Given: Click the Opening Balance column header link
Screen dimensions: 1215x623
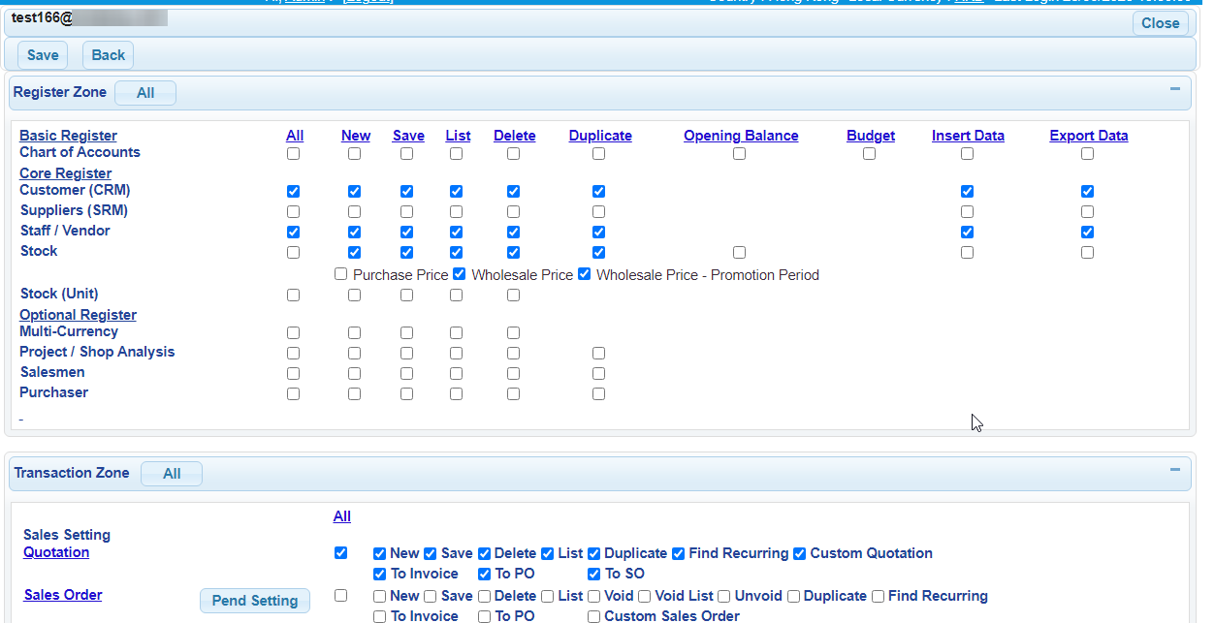Looking at the screenshot, I should click(741, 136).
